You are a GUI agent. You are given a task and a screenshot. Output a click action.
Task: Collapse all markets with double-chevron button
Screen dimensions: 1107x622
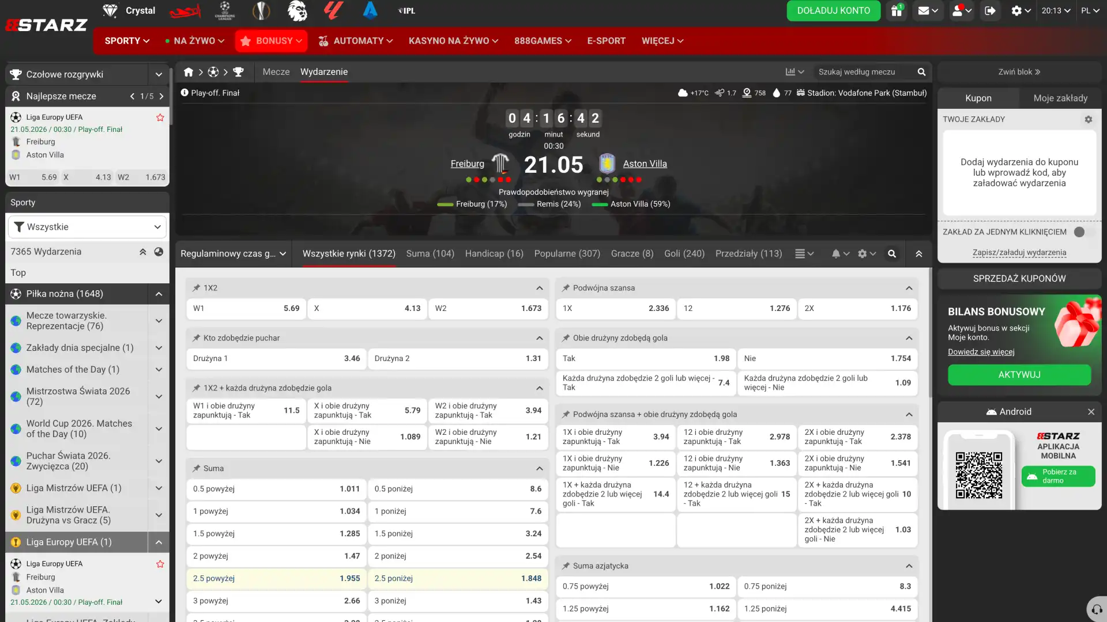(x=919, y=253)
